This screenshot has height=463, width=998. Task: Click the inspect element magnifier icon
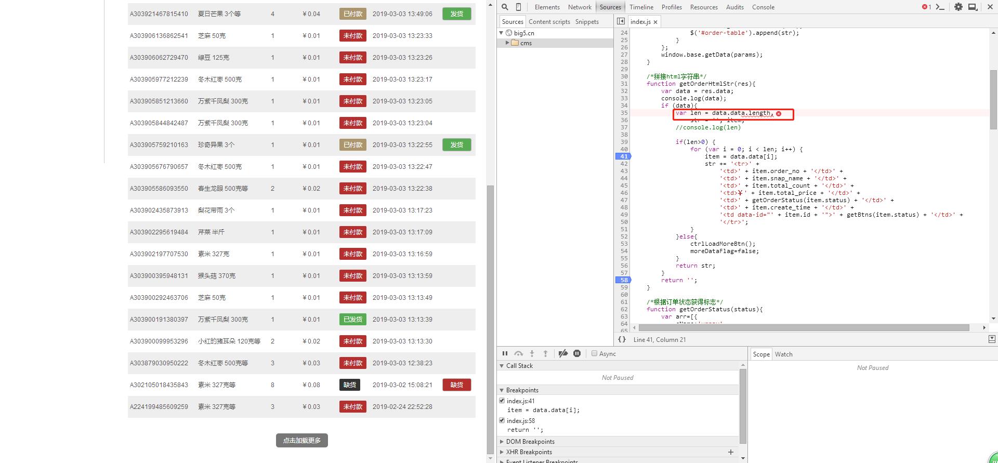tap(504, 7)
